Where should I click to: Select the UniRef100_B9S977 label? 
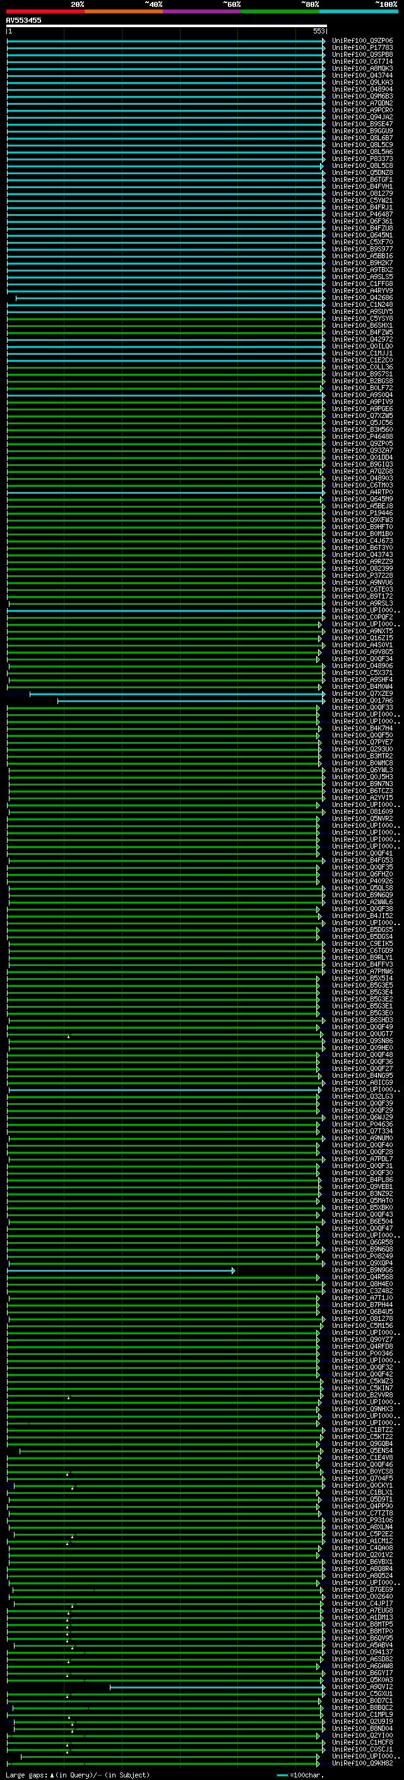coord(362,249)
